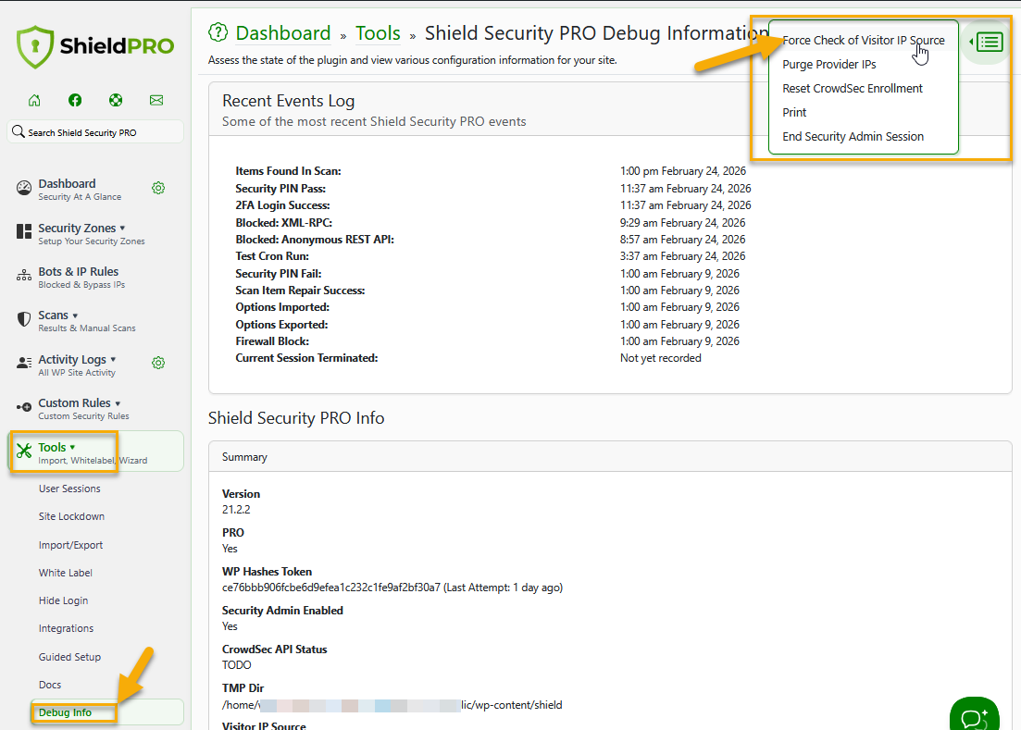Open White Label under Tools
The height and width of the screenshot is (730, 1021).
pyautogui.click(x=65, y=574)
